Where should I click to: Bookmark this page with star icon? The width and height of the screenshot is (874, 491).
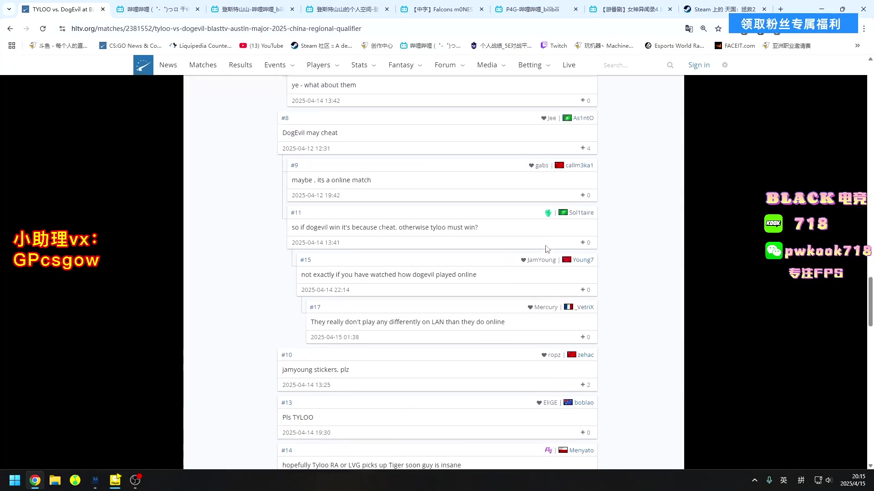pos(718,29)
